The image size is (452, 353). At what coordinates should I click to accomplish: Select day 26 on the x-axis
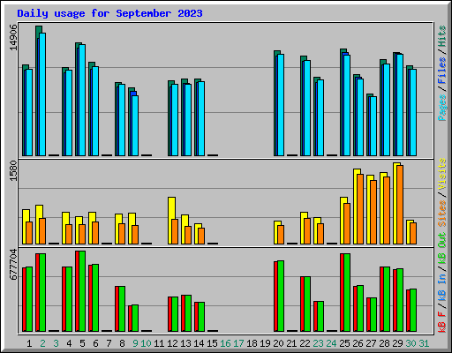[358, 343]
